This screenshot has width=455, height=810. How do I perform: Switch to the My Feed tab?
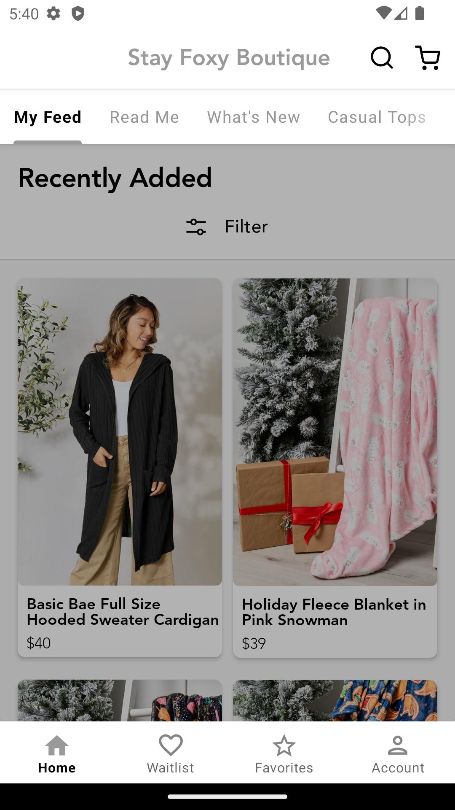point(48,117)
